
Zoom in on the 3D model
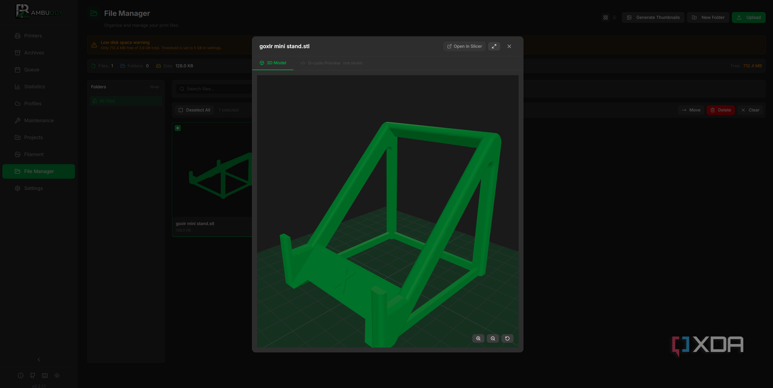click(x=478, y=338)
